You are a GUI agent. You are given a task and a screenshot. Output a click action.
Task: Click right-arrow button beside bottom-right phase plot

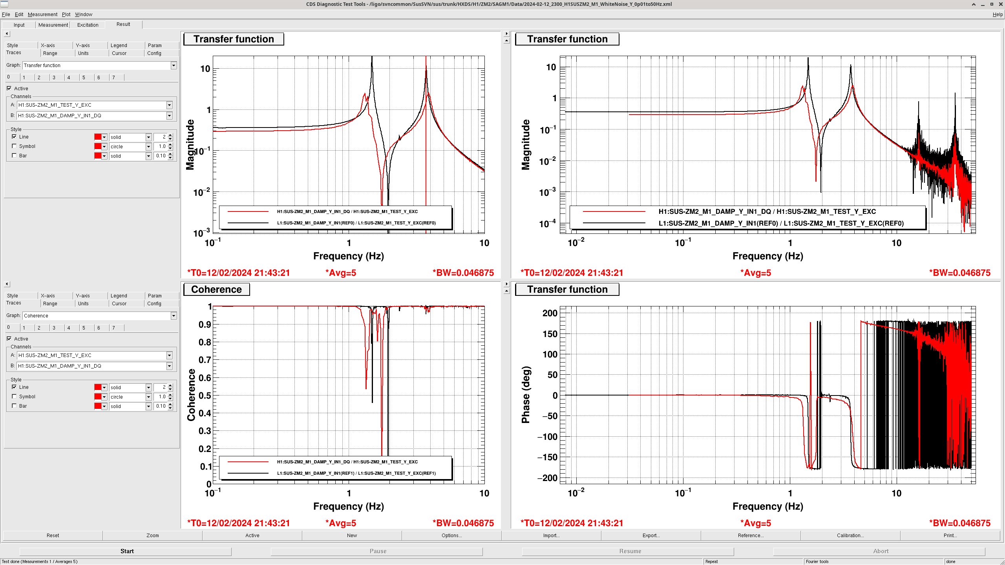pos(506,284)
